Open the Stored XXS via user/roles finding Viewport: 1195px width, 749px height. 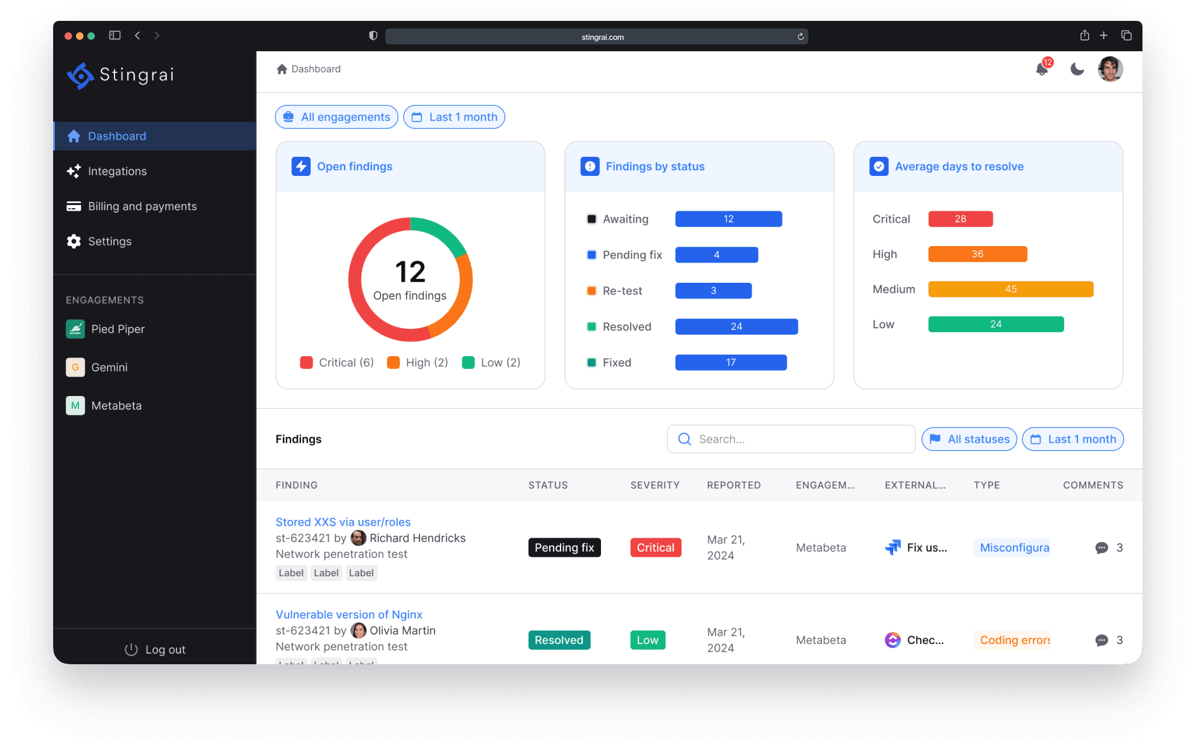click(x=343, y=522)
